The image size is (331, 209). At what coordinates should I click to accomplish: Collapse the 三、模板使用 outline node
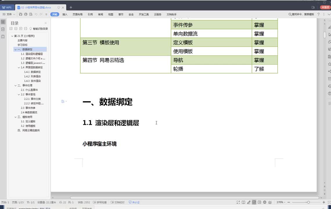point(15,117)
